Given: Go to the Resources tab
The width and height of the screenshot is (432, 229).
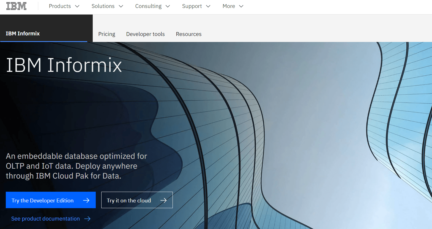Looking at the screenshot, I should click(189, 34).
